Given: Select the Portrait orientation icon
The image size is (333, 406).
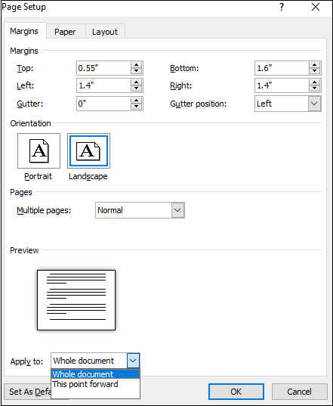Looking at the screenshot, I should [x=39, y=150].
